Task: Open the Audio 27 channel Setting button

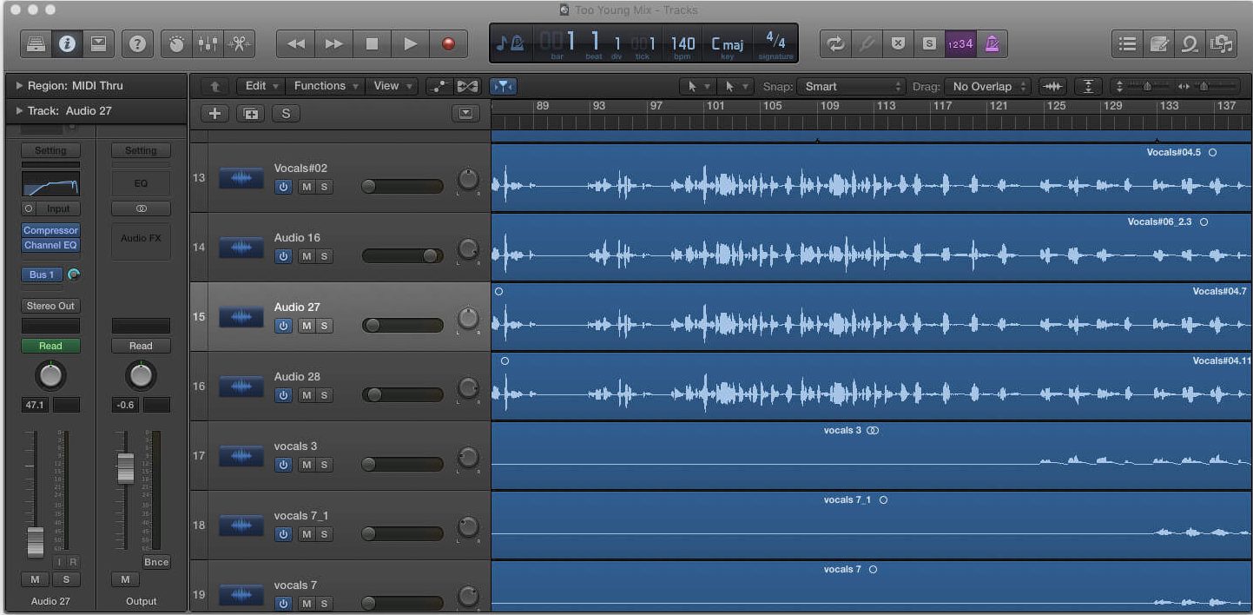Action: point(50,150)
